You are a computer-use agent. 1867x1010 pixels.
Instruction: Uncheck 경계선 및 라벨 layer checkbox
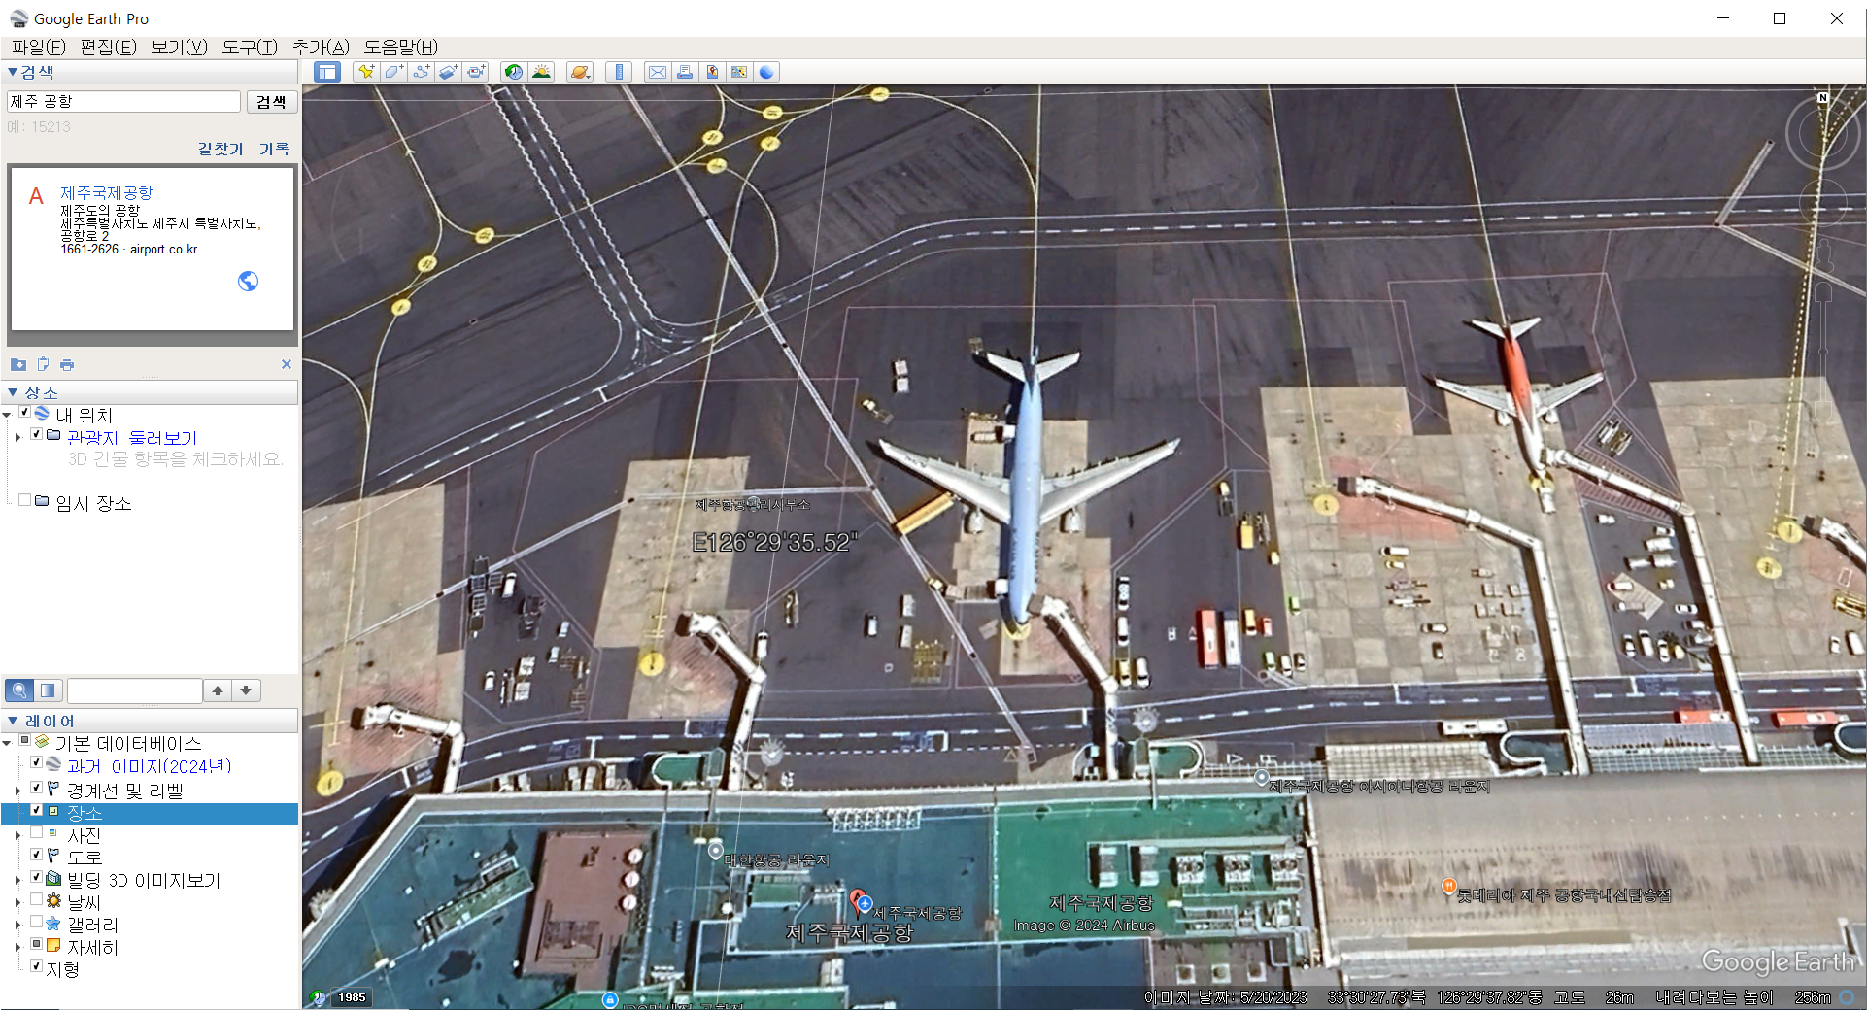[x=37, y=788]
